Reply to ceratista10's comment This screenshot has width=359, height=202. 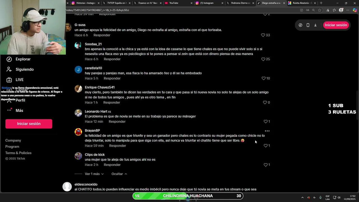coord(112,78)
